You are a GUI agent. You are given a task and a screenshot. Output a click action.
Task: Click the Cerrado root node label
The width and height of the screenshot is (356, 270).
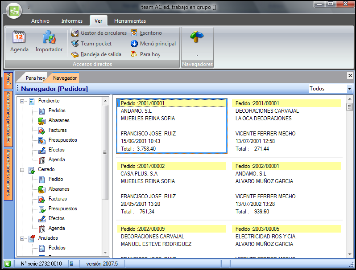tap(46, 170)
